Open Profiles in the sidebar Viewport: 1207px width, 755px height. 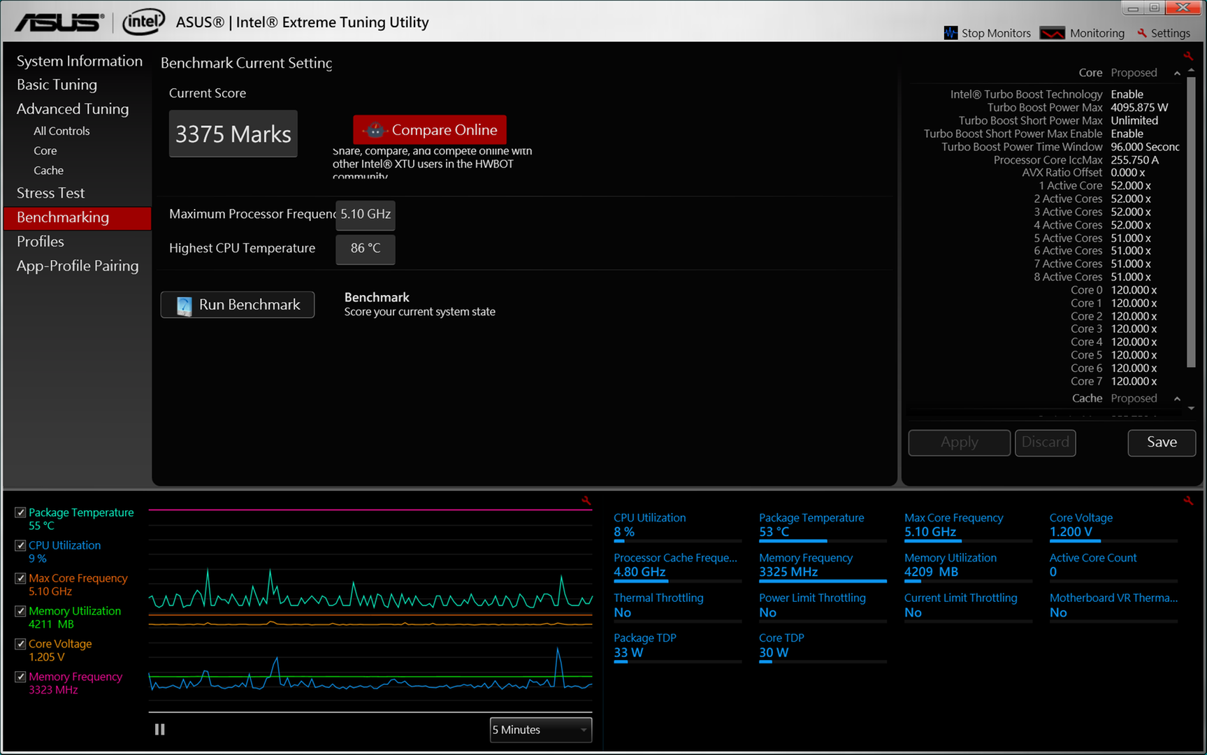41,241
